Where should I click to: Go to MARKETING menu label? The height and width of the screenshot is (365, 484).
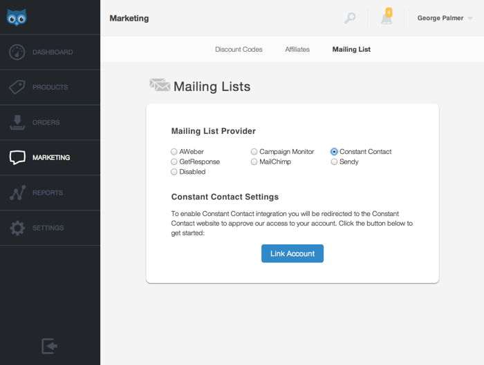51,157
